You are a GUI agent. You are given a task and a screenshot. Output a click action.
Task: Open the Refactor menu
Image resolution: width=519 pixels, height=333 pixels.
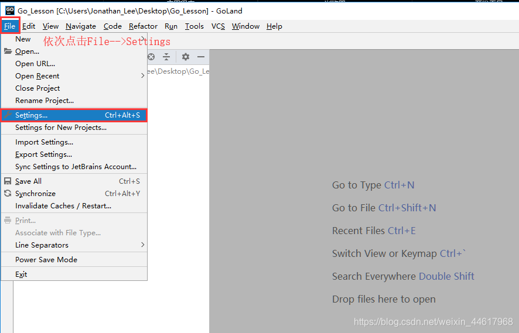point(143,26)
